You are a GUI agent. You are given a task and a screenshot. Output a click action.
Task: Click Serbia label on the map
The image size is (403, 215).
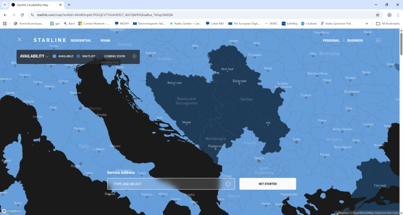point(246,99)
